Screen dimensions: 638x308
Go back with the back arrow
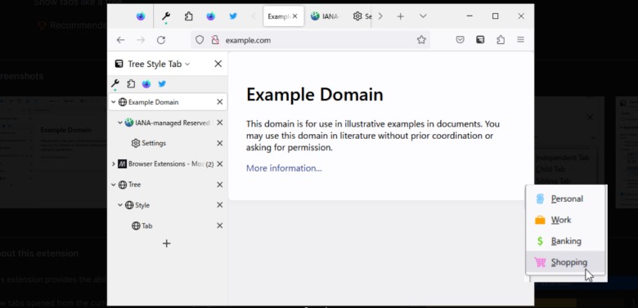pyautogui.click(x=120, y=40)
